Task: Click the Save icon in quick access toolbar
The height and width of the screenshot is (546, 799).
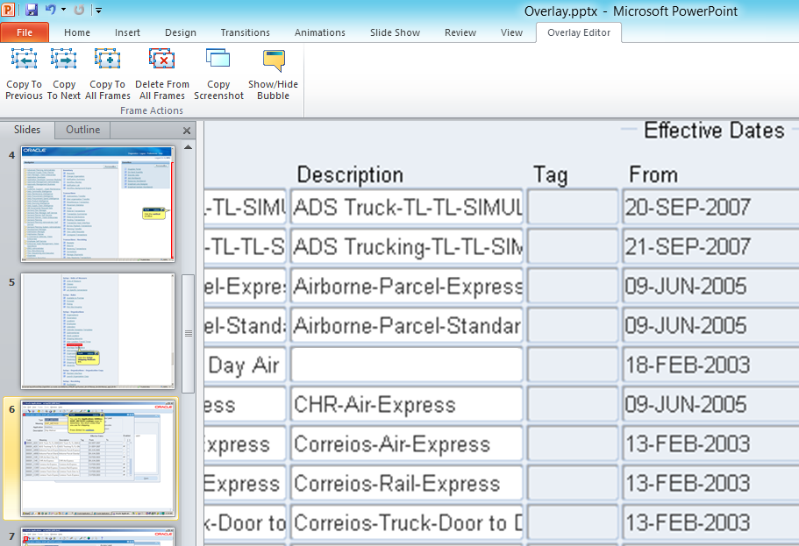Action: pyautogui.click(x=32, y=11)
